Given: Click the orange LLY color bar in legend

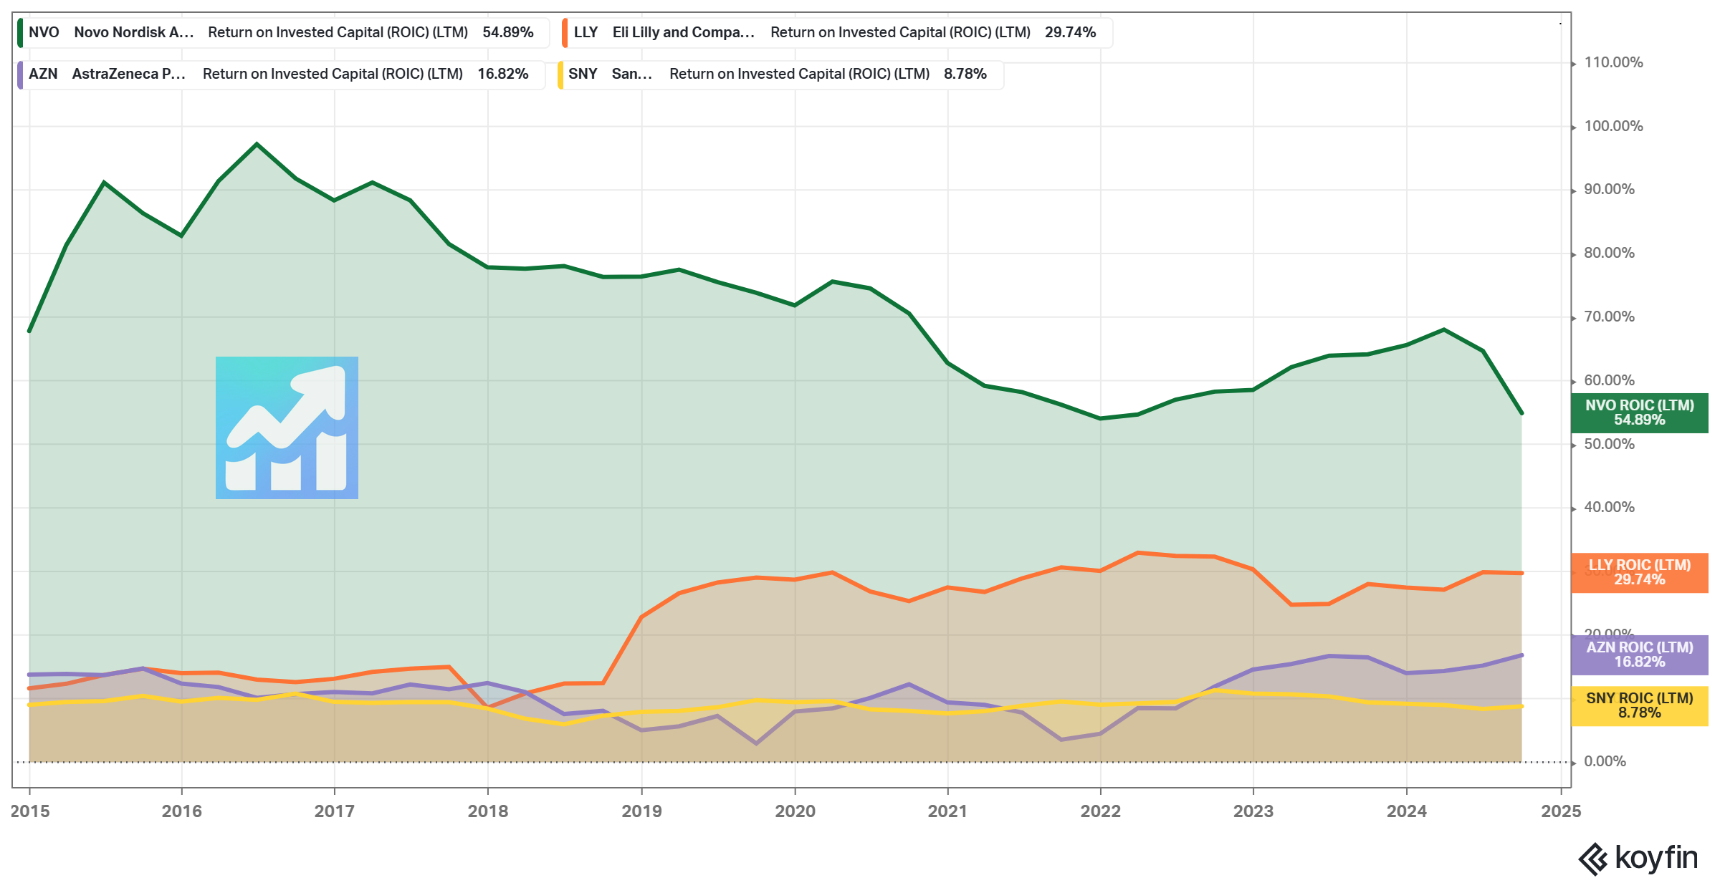Looking at the screenshot, I should [565, 33].
